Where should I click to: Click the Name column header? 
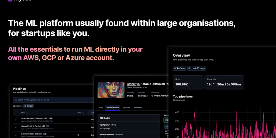pos(23,113)
